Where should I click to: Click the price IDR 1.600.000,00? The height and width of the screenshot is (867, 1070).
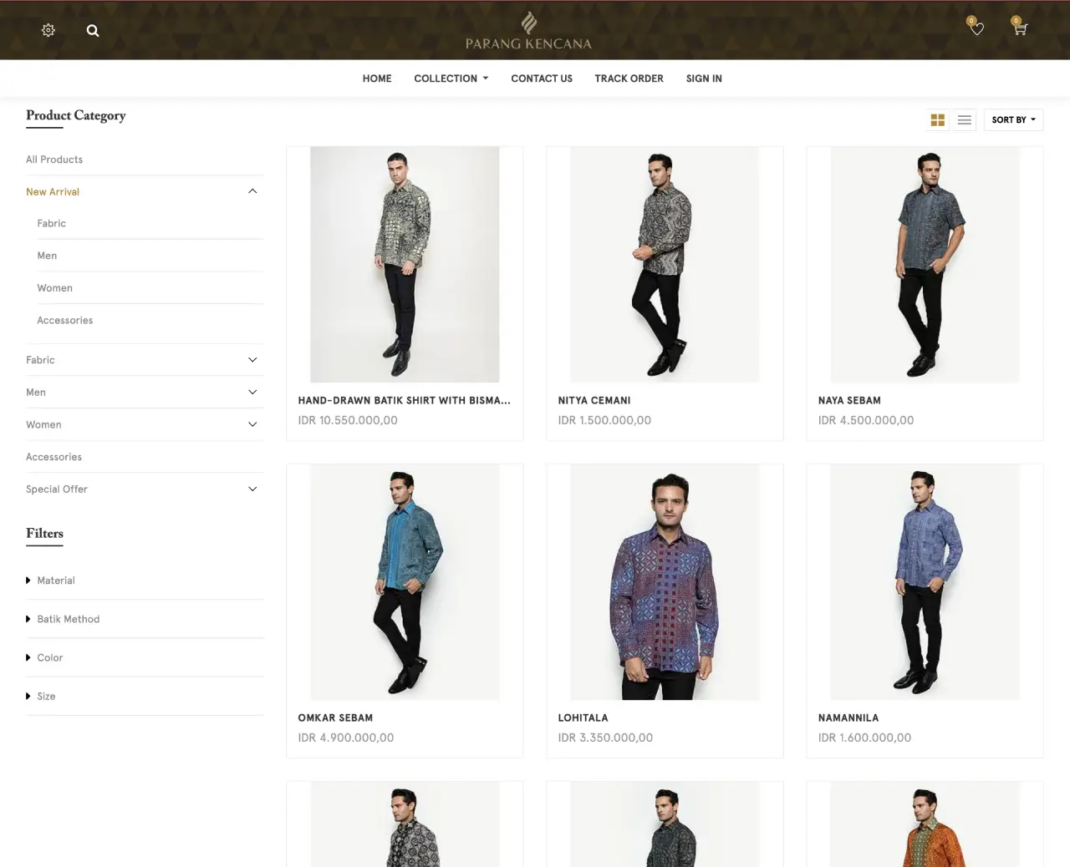[x=864, y=738]
